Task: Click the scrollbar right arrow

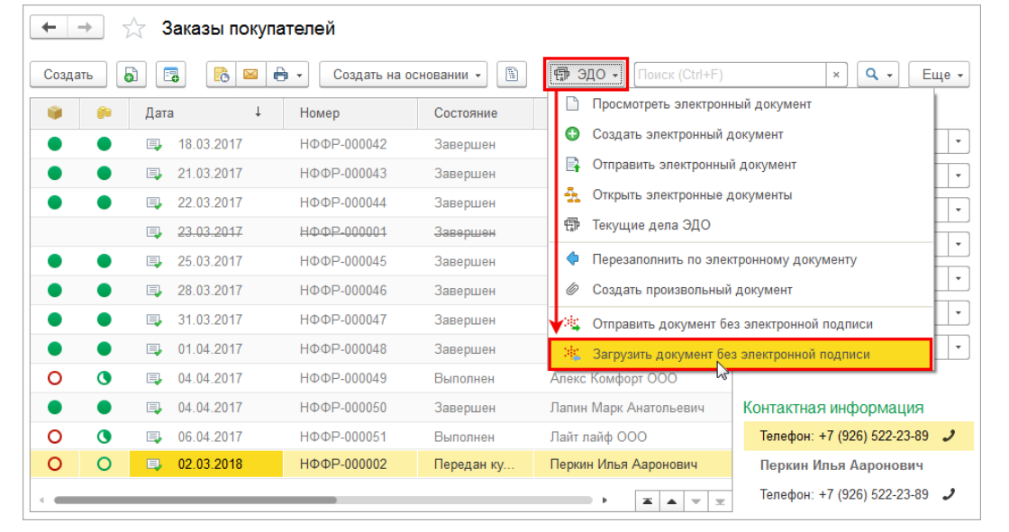Action: [x=604, y=500]
